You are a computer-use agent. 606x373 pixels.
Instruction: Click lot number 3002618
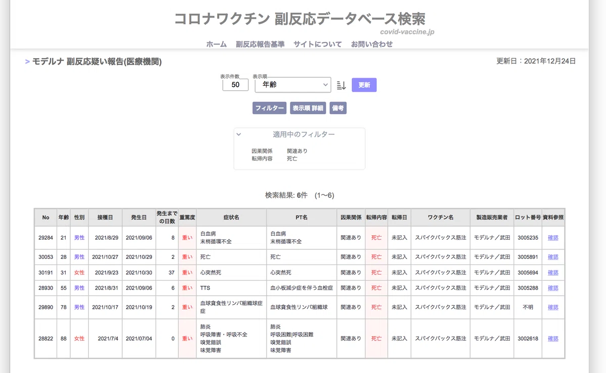click(x=528, y=339)
